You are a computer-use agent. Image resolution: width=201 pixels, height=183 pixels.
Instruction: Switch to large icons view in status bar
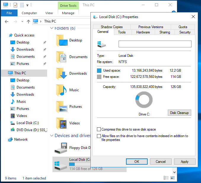click(x=173, y=178)
